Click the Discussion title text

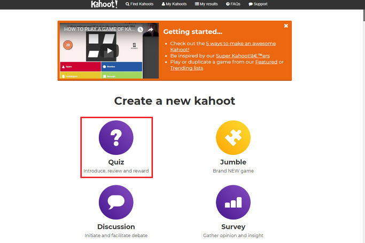click(116, 227)
